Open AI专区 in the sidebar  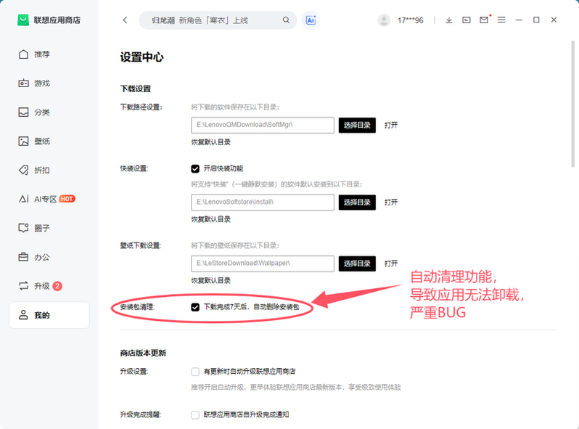[49, 199]
